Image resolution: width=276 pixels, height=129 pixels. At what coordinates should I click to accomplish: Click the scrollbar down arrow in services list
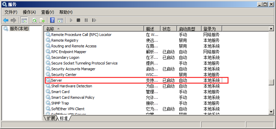pyautogui.click(x=271, y=112)
